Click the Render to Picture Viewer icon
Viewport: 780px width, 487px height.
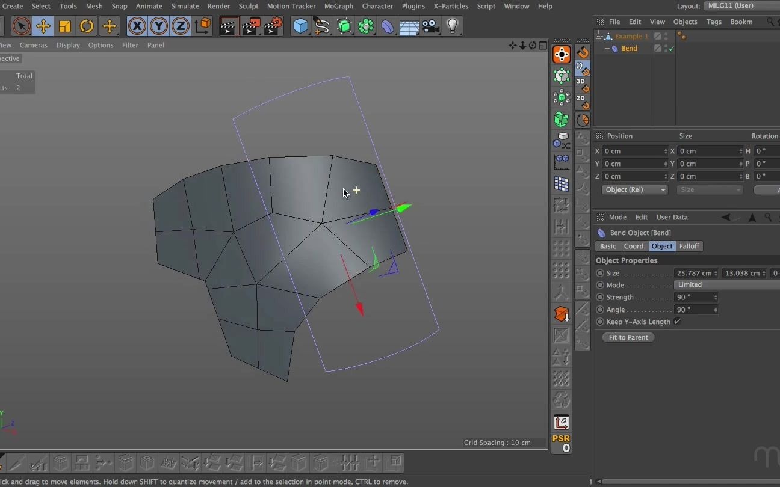pos(251,26)
